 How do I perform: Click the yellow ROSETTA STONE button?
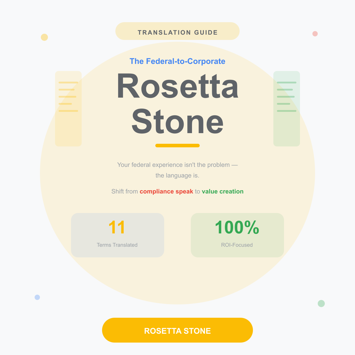(177, 330)
